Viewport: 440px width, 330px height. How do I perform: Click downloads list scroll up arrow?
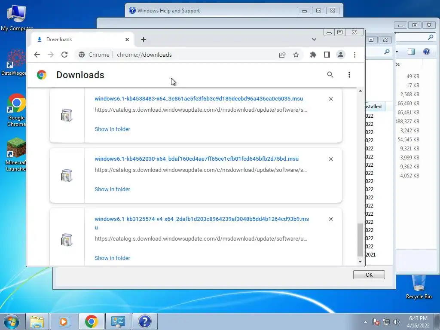[361, 91]
